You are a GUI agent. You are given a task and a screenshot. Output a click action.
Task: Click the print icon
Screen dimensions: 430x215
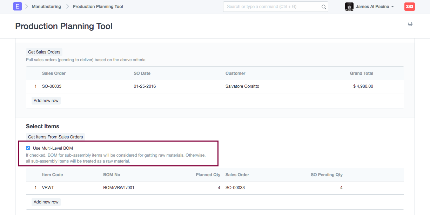tap(410, 24)
